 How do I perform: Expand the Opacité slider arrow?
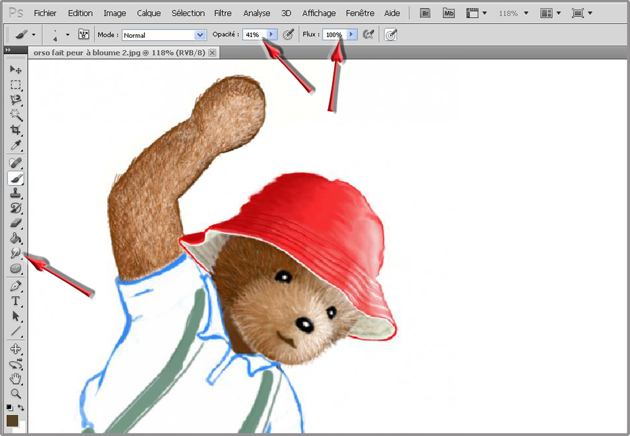[271, 35]
